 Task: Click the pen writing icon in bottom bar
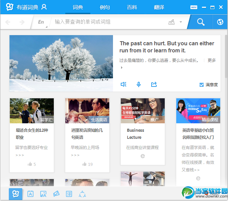coord(56,194)
